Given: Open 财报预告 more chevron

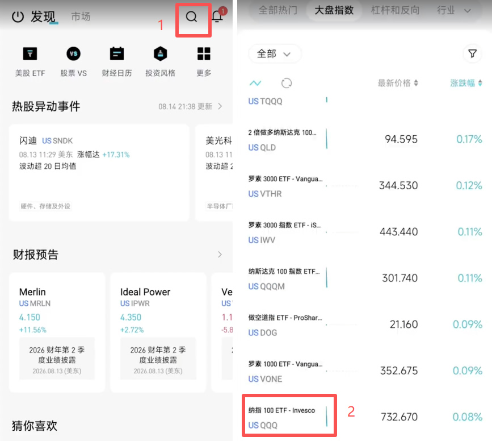Looking at the screenshot, I should point(220,254).
